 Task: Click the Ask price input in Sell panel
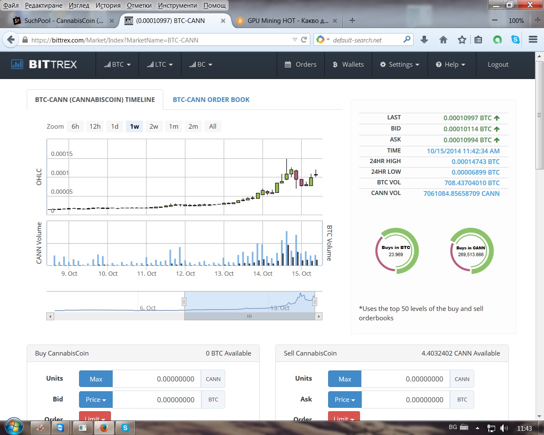[x=405, y=400]
